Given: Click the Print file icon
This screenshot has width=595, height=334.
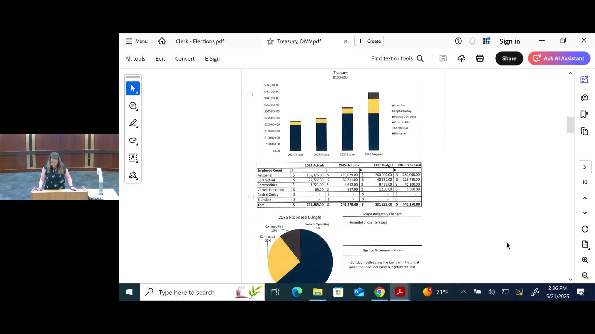Looking at the screenshot, I should [x=479, y=58].
